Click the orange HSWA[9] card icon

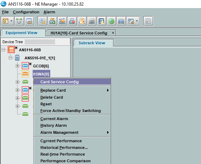click(25, 74)
